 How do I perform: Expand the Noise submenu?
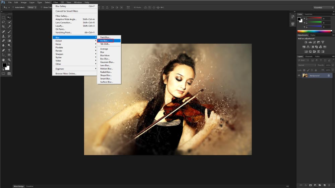[x=75, y=44]
